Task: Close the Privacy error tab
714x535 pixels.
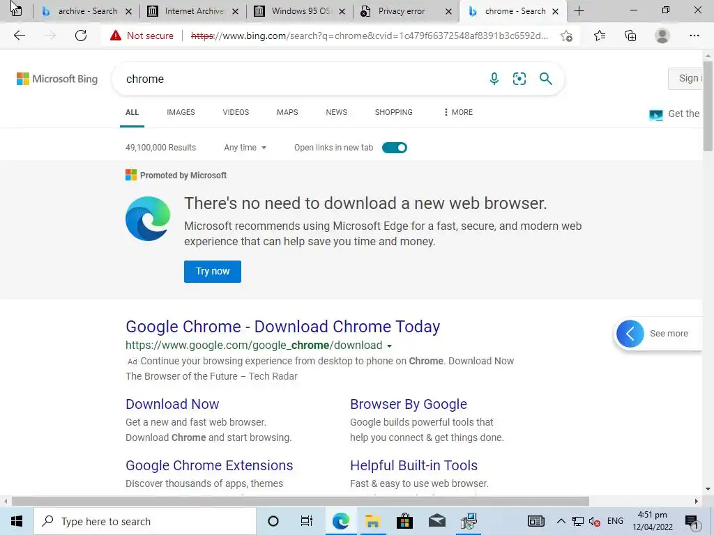Action: (448, 11)
